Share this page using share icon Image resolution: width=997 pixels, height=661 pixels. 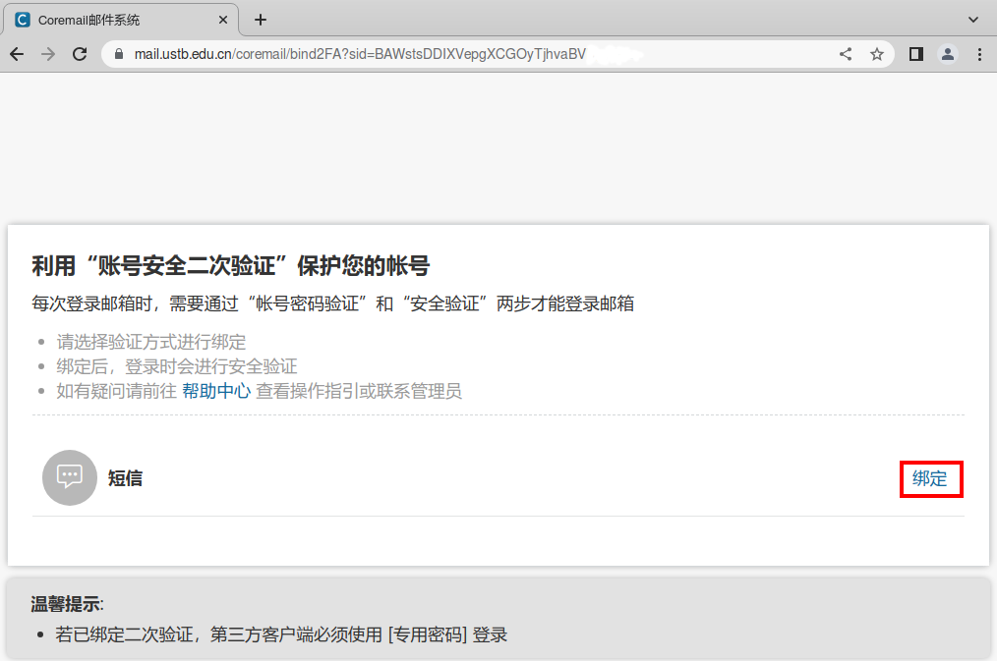(x=846, y=55)
